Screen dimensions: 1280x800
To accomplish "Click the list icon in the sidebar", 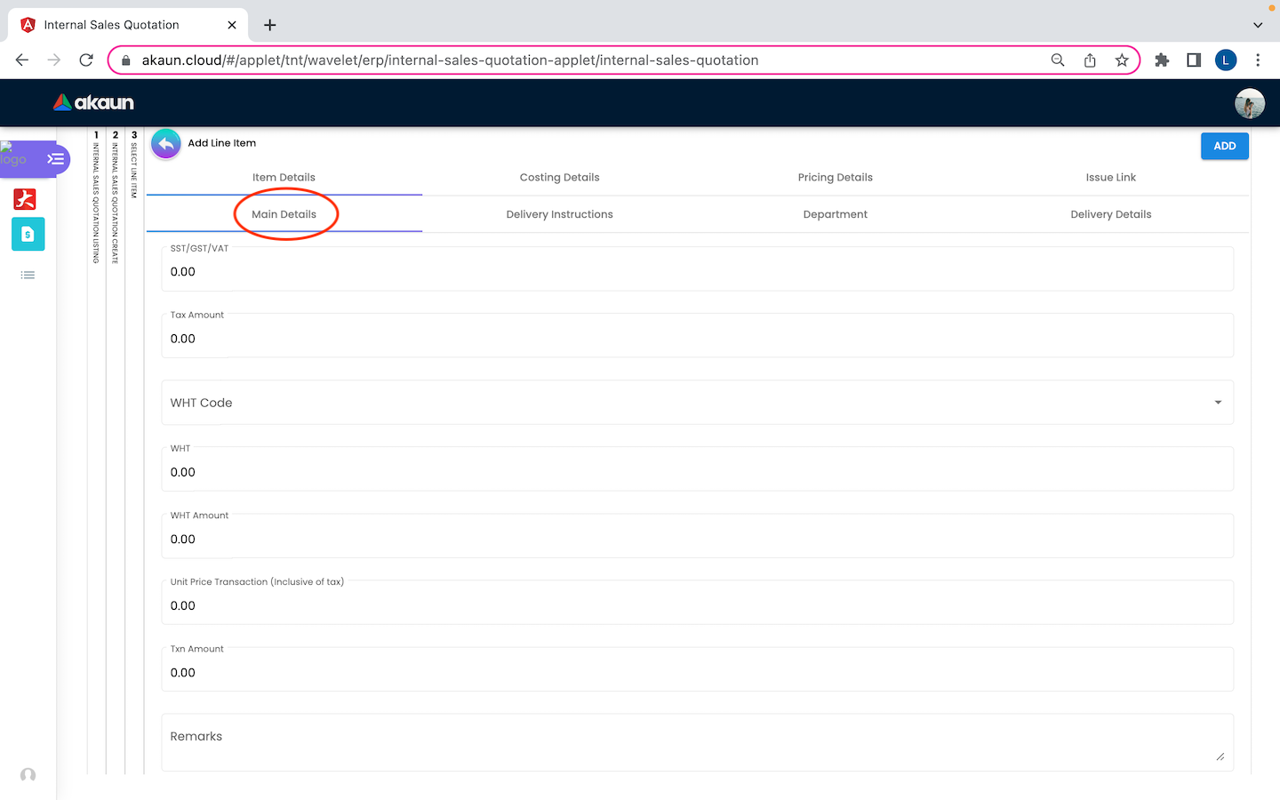I will 28,276.
